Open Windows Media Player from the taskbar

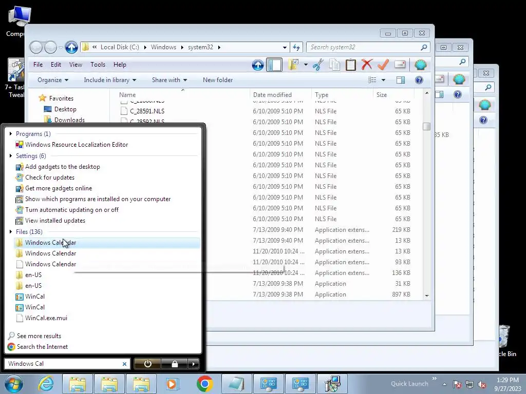173,384
